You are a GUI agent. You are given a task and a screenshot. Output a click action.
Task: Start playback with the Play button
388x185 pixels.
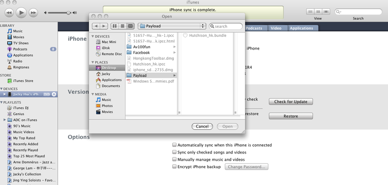tap(21, 13)
